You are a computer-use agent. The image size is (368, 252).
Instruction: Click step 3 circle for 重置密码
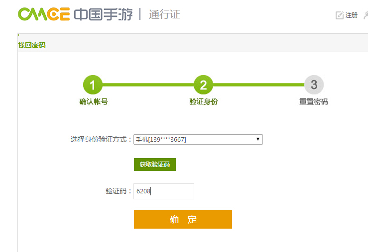(314, 85)
